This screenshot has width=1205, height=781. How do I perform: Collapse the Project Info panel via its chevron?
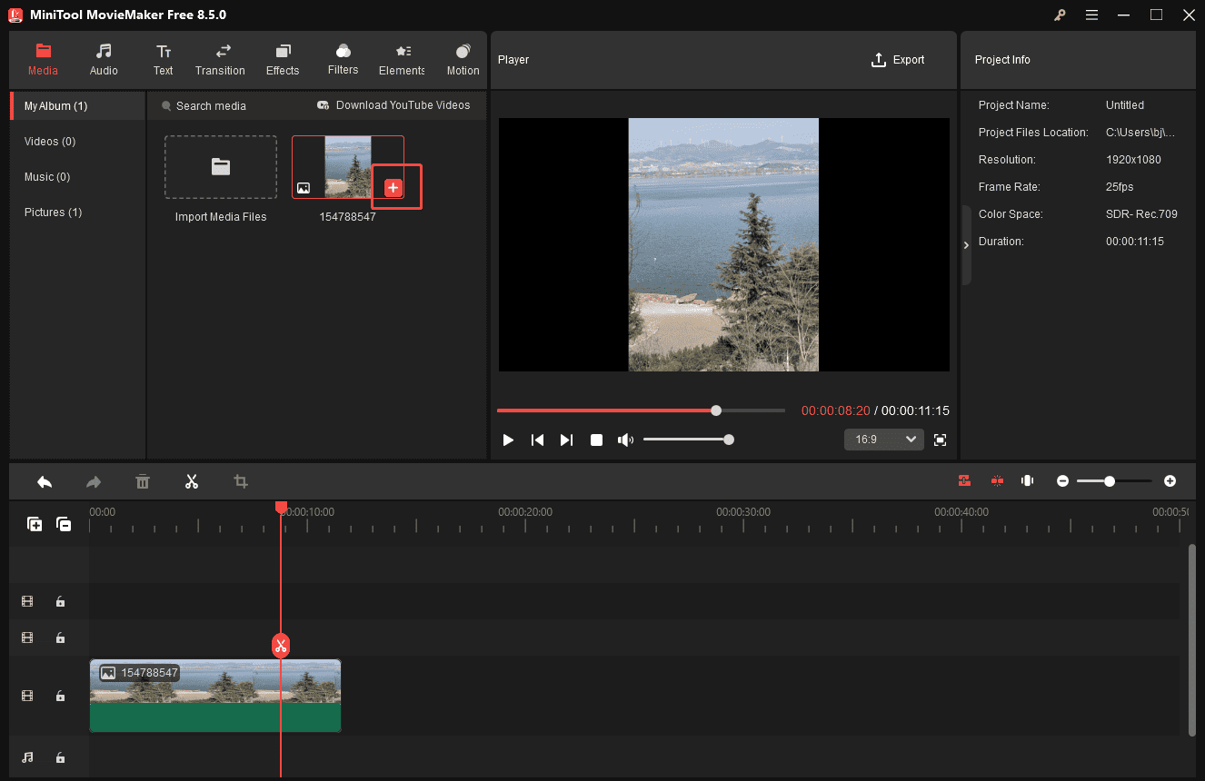(966, 244)
